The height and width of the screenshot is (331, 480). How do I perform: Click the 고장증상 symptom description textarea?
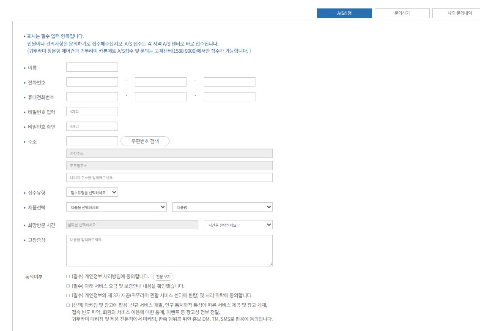(x=169, y=250)
